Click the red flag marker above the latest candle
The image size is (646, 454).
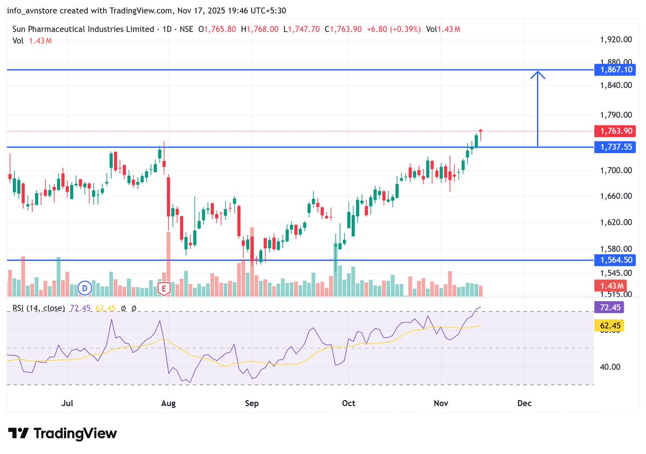click(x=480, y=130)
